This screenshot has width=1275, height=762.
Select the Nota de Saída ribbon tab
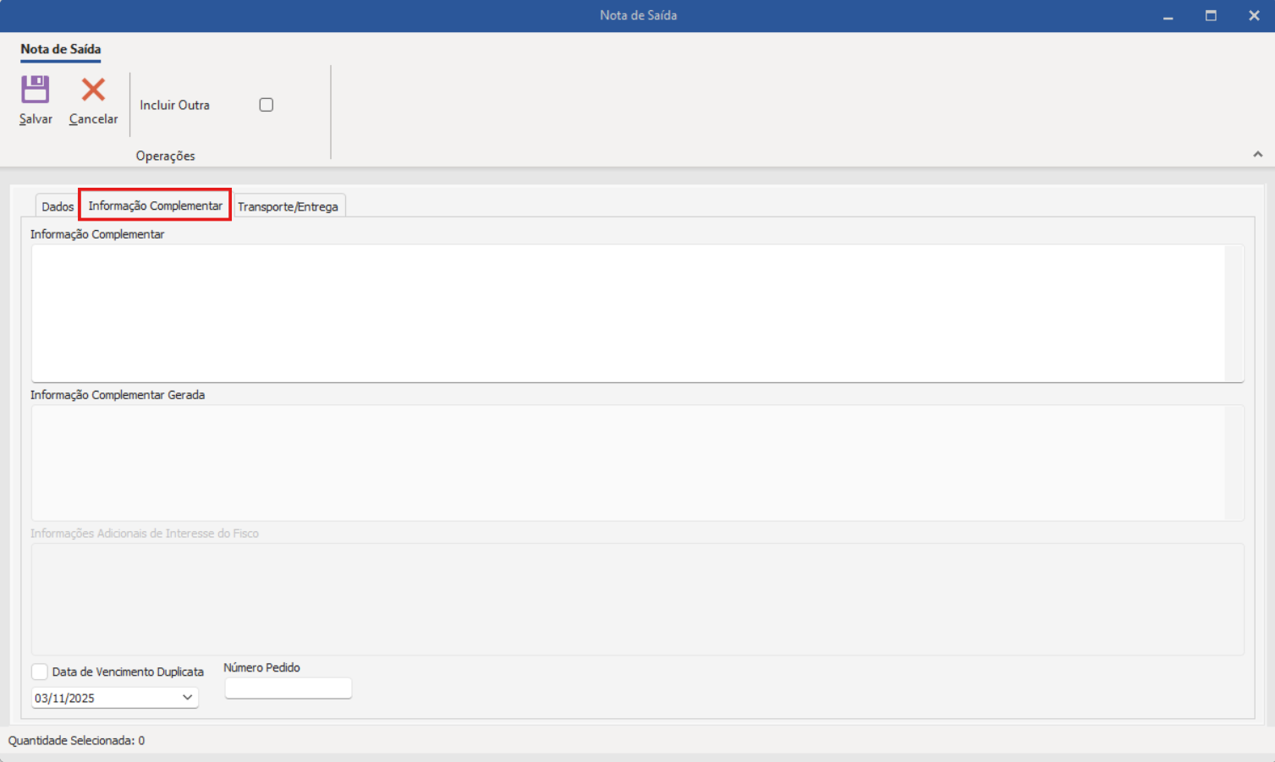coord(60,49)
